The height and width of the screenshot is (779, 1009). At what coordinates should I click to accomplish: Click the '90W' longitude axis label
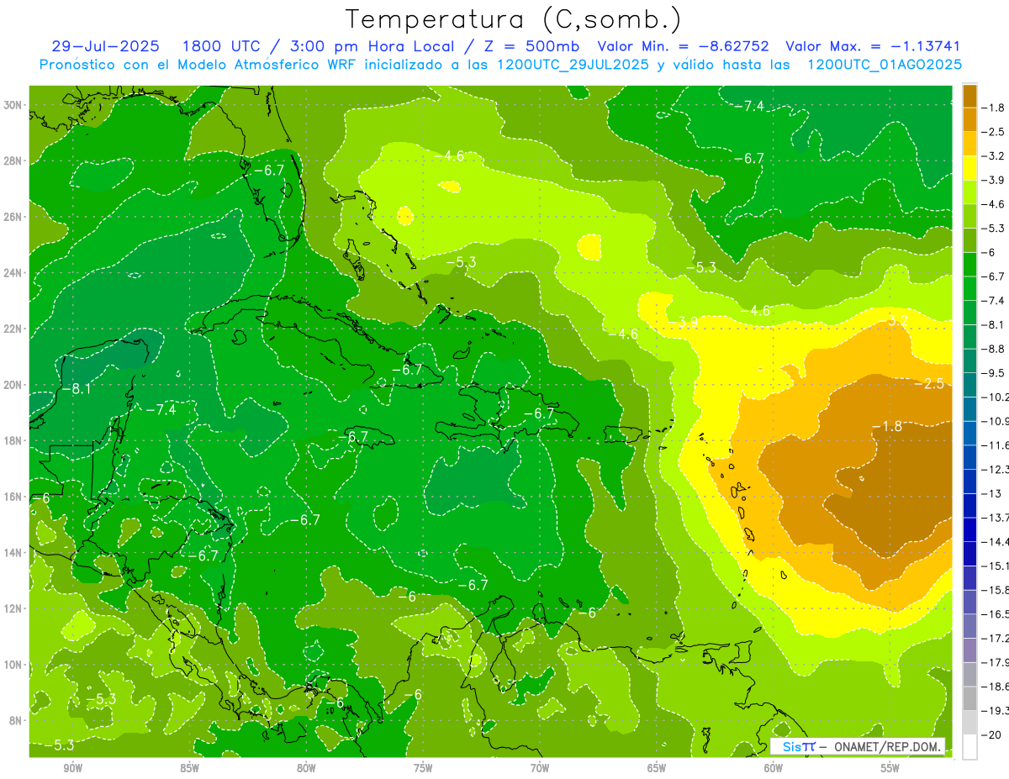pos(72,768)
